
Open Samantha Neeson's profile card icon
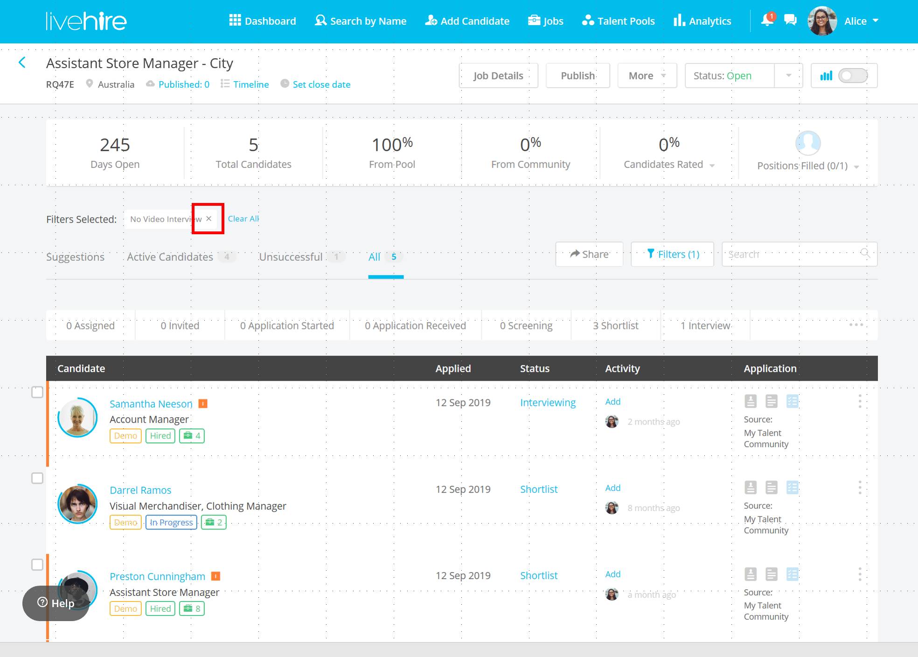click(751, 401)
